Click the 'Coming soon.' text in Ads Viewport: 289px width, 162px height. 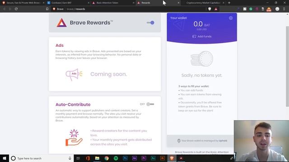(108, 74)
